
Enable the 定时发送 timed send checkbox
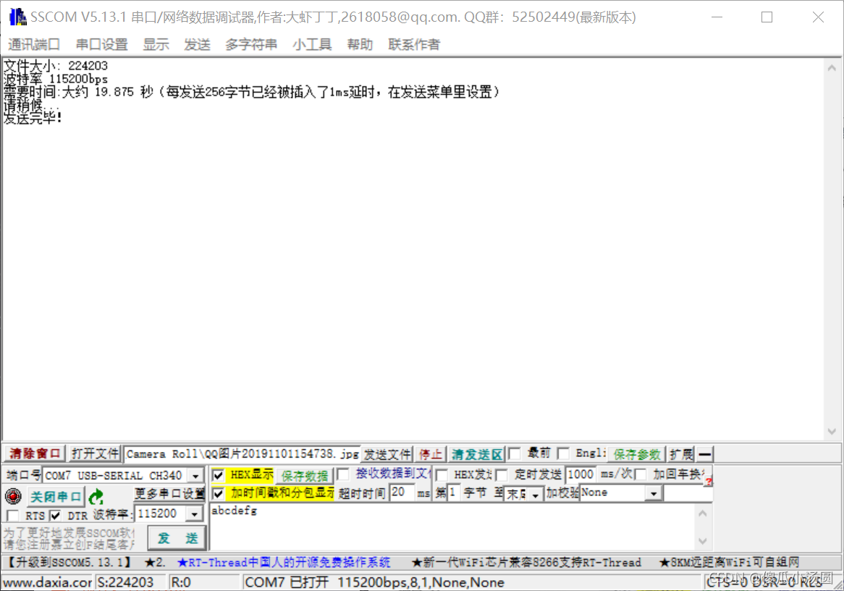tap(501, 475)
